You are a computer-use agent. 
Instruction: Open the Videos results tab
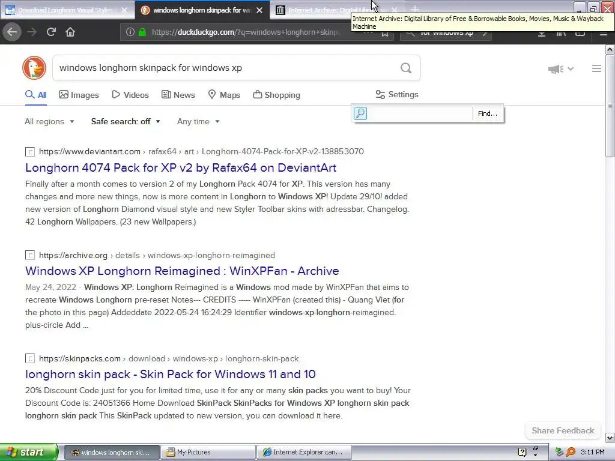(x=130, y=95)
